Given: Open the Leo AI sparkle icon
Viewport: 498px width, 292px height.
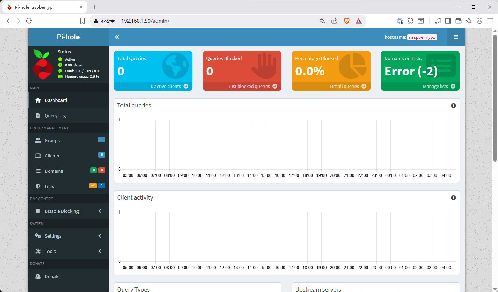Looking at the screenshot, I should click(469, 21).
